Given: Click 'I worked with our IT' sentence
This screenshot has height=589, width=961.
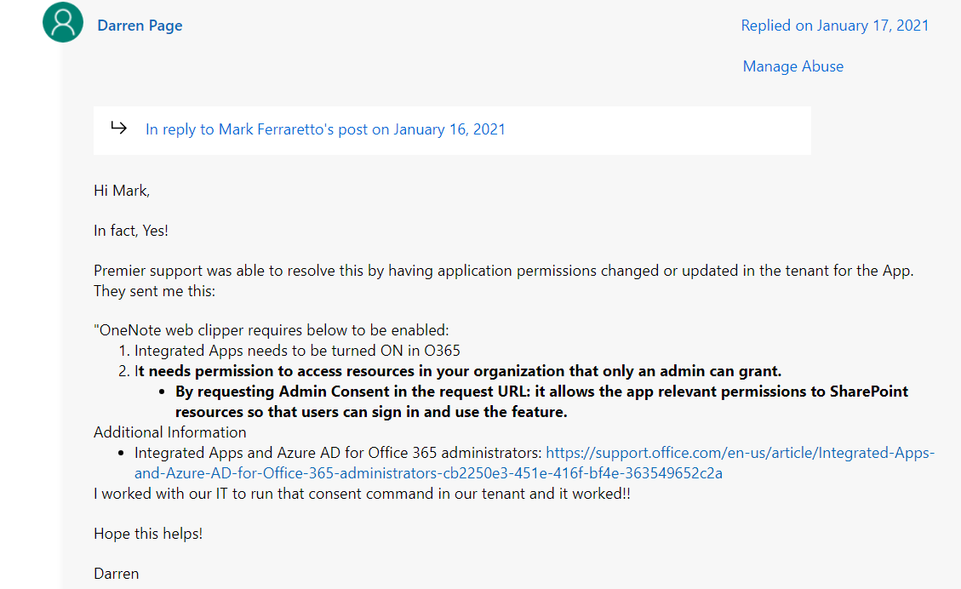Looking at the screenshot, I should pyautogui.click(x=363, y=494).
